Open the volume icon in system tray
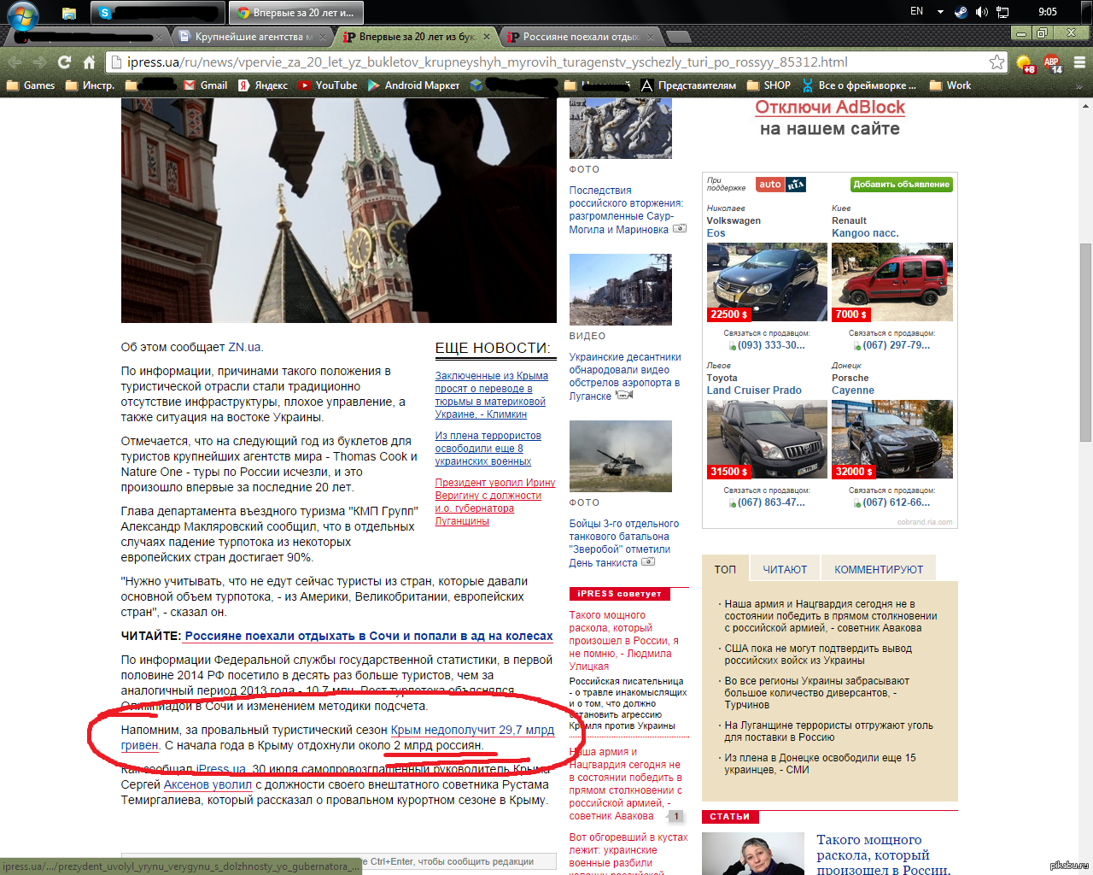 (x=981, y=12)
